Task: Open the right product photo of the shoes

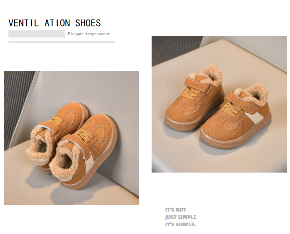Action: pos(219,104)
